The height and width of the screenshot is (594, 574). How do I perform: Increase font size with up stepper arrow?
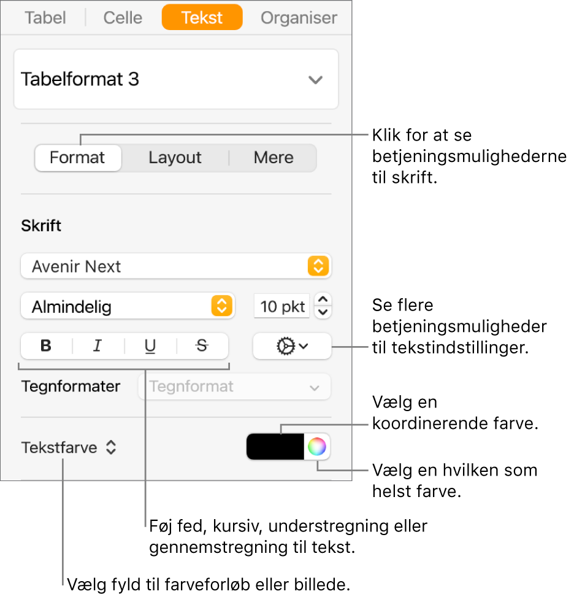323,299
